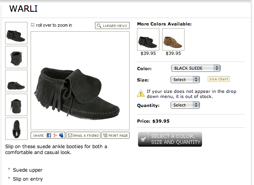Choose the tan suede color swatch
This screenshot has height=185, width=254.
click(173, 40)
